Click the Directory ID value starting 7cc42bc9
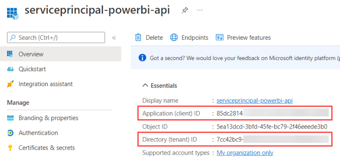Screen dimensions: 340x159 click(273, 139)
